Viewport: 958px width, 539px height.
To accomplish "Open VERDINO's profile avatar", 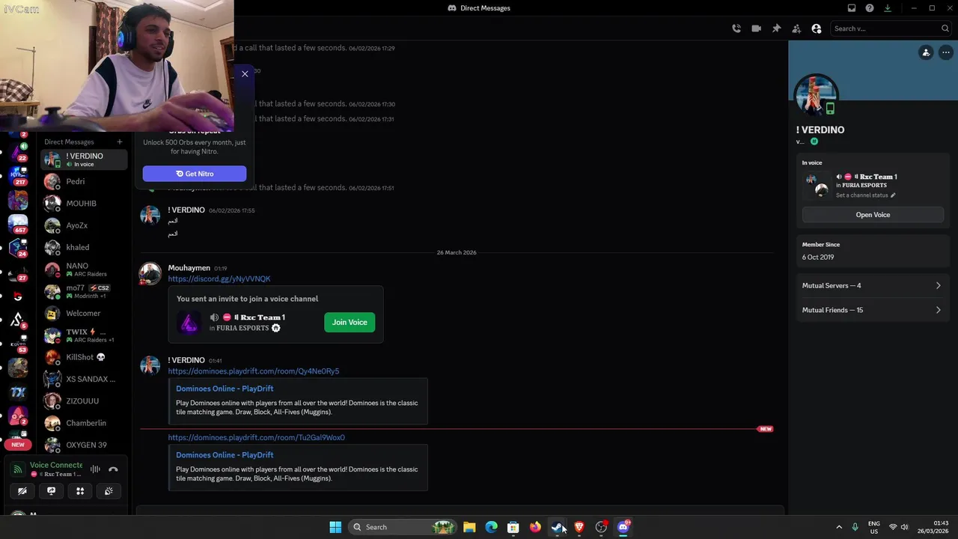I will (817, 95).
